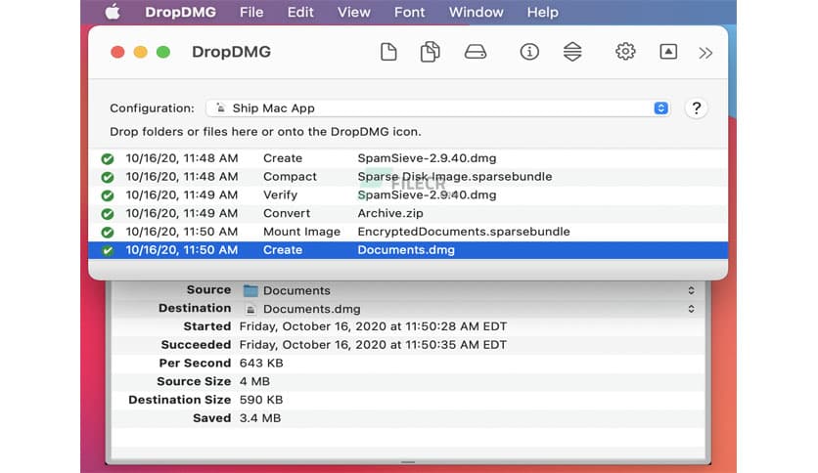The height and width of the screenshot is (473, 818).
Task: Click the Documents.dmg file icon in Destination
Action: (250, 309)
